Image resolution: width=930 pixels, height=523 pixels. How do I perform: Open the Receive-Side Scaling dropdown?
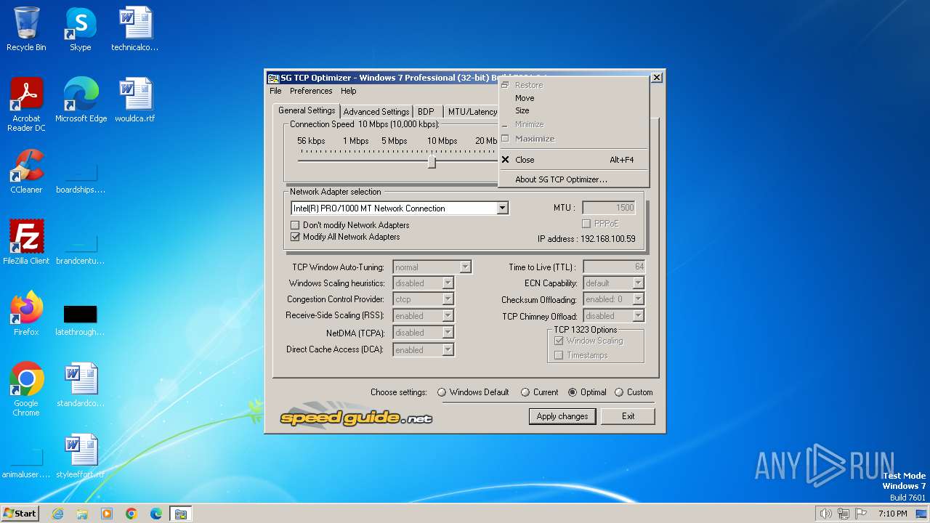tap(448, 316)
